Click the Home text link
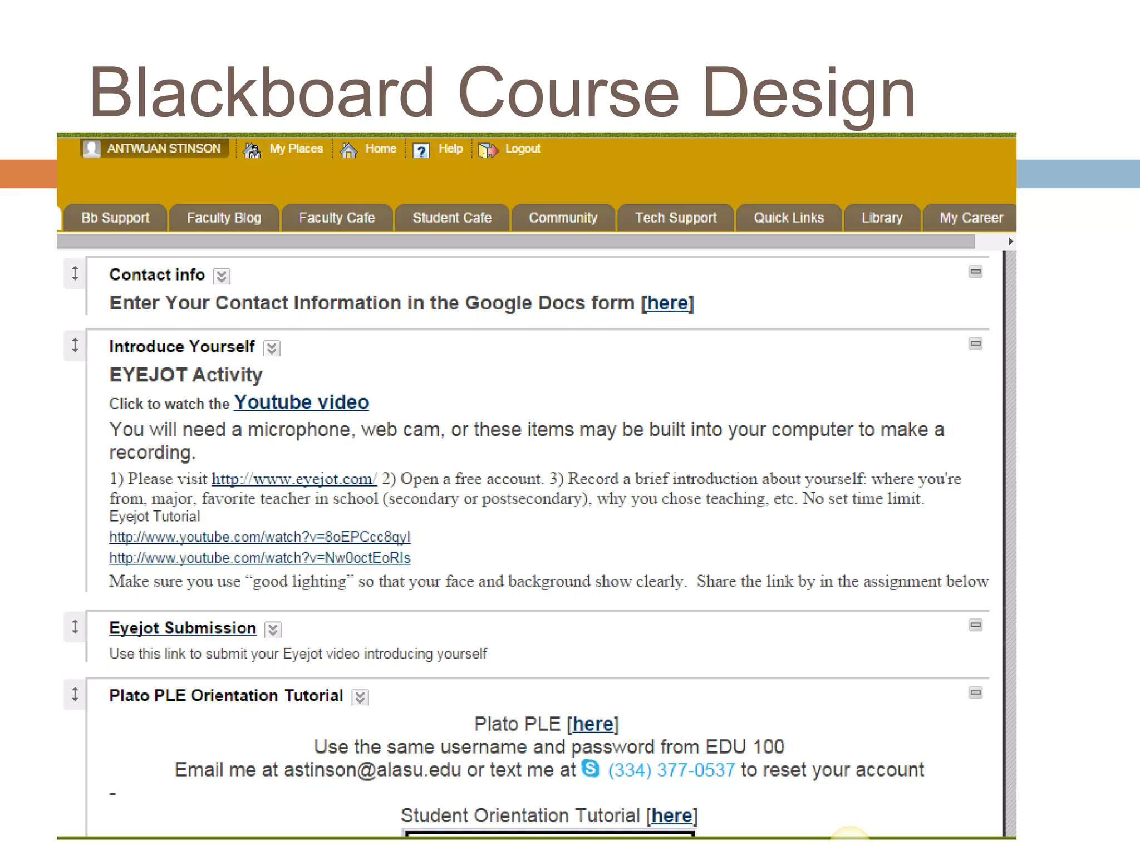Image resolution: width=1140 pixels, height=855 pixels. (381, 149)
